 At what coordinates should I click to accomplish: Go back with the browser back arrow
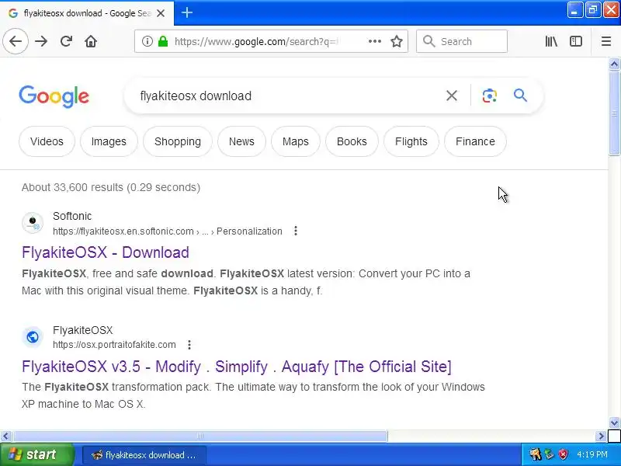16,41
